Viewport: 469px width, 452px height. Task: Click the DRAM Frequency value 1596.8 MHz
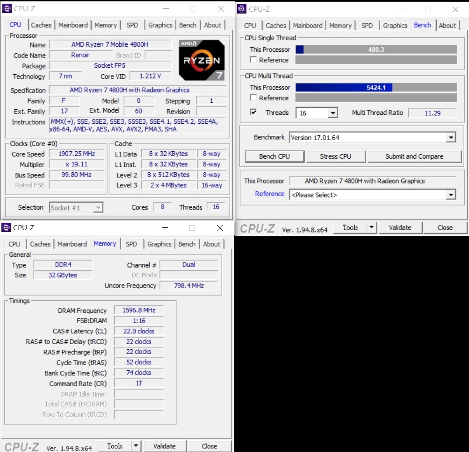139,310
